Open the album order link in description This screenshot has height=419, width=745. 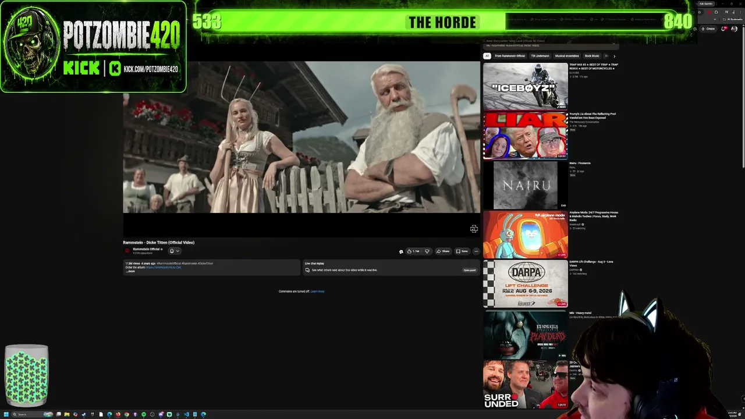pyautogui.click(x=164, y=267)
